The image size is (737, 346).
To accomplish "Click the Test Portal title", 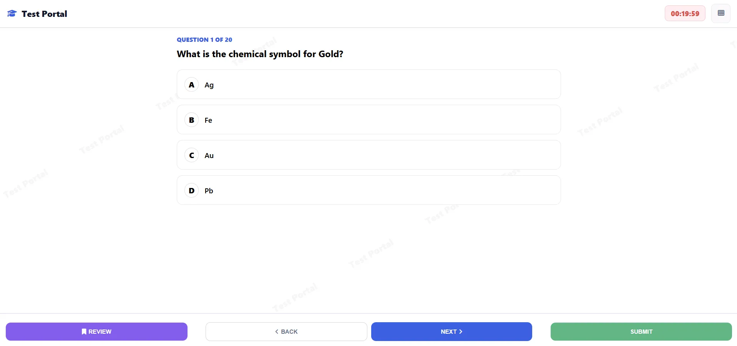I will click(x=44, y=14).
